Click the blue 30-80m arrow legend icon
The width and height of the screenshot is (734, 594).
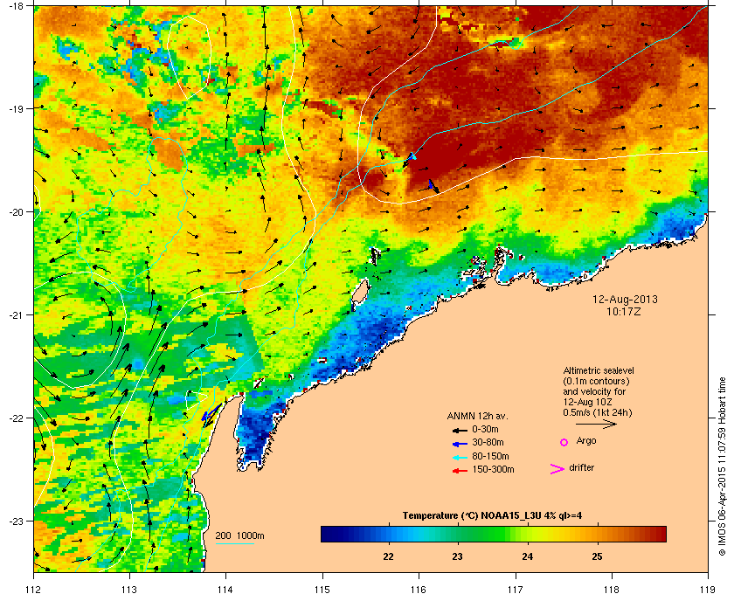460,443
